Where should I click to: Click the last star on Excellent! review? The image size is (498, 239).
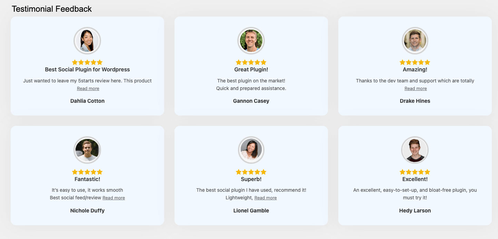click(427, 172)
